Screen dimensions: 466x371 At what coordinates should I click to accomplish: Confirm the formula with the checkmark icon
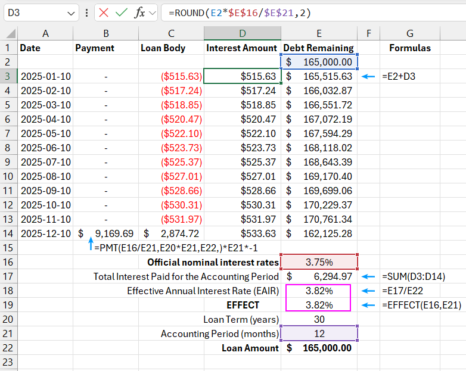tap(121, 13)
